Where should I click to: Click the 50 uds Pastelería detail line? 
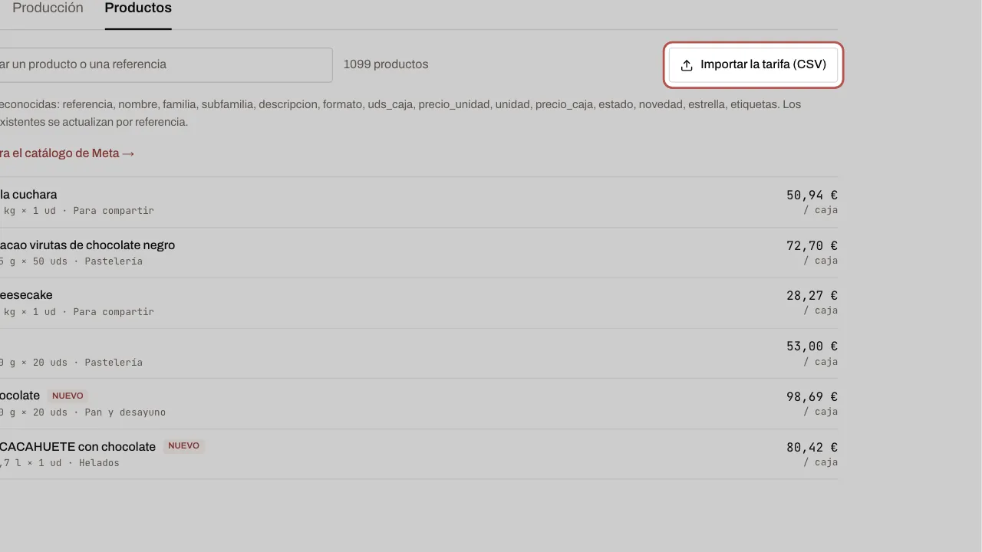coord(71,261)
